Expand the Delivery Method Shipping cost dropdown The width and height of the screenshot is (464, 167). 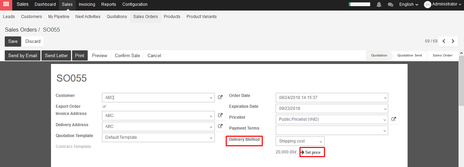[x=300, y=141]
